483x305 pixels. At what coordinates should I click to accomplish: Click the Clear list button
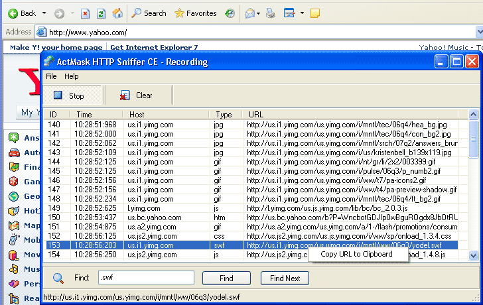(139, 95)
